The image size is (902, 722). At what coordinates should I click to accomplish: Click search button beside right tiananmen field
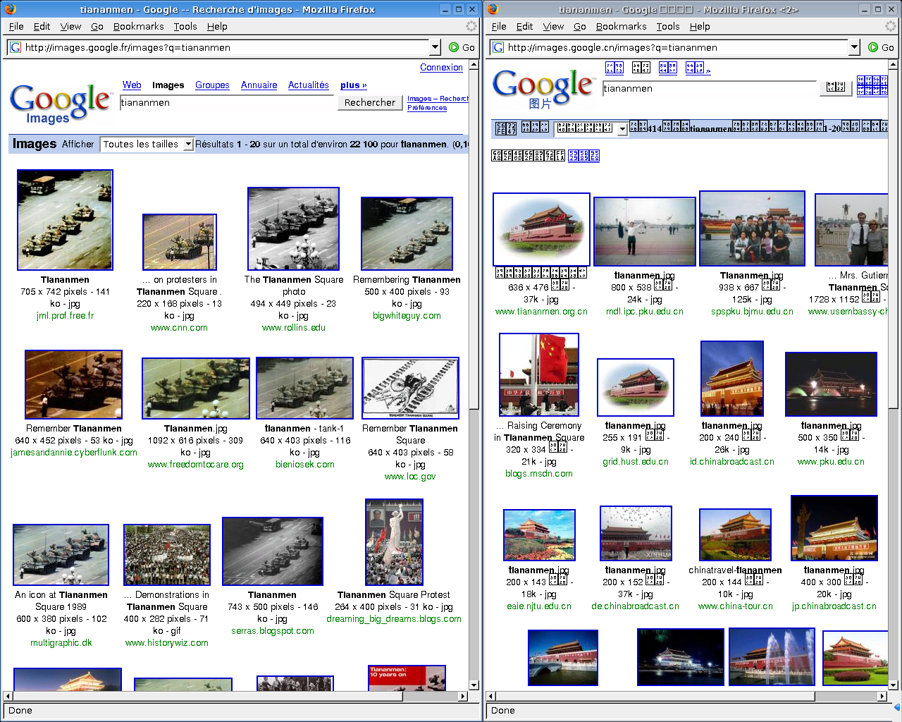(x=836, y=87)
